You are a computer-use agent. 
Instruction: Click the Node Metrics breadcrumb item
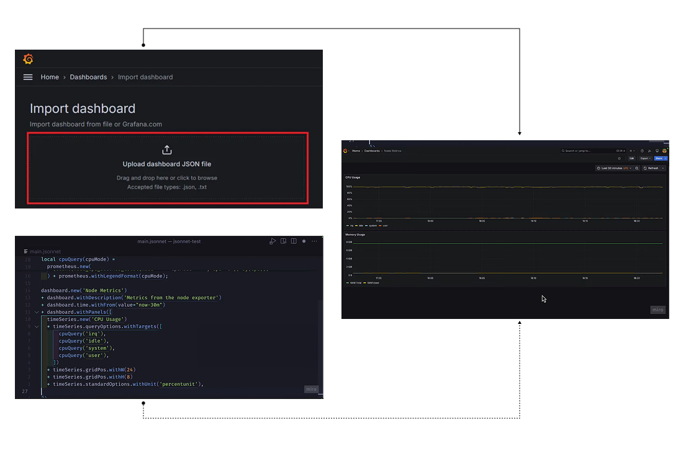[393, 151]
